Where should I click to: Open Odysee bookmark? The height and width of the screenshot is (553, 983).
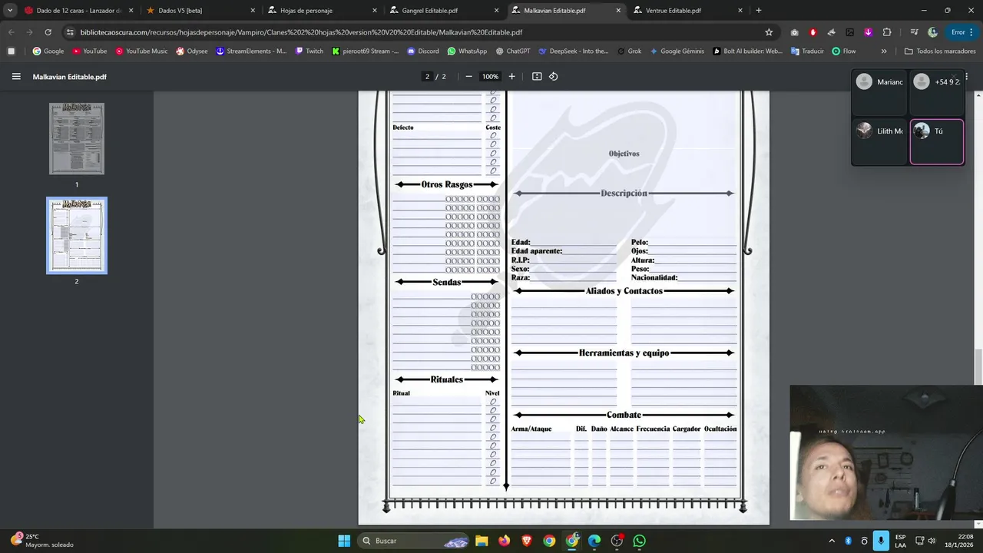pos(191,51)
